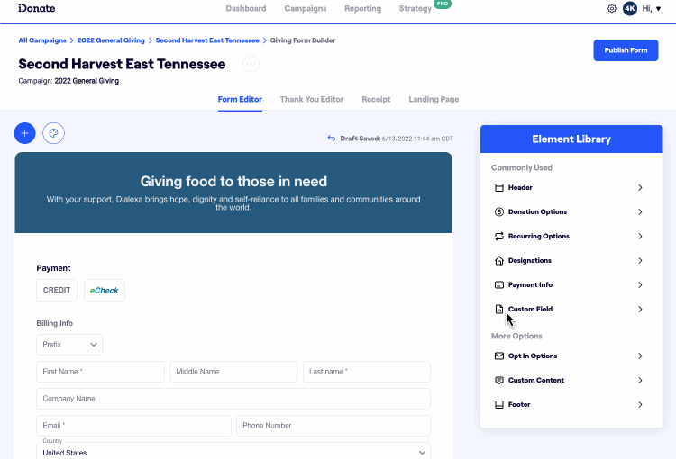Click the iDonate logo
Screen dimensions: 676x459
37,8
